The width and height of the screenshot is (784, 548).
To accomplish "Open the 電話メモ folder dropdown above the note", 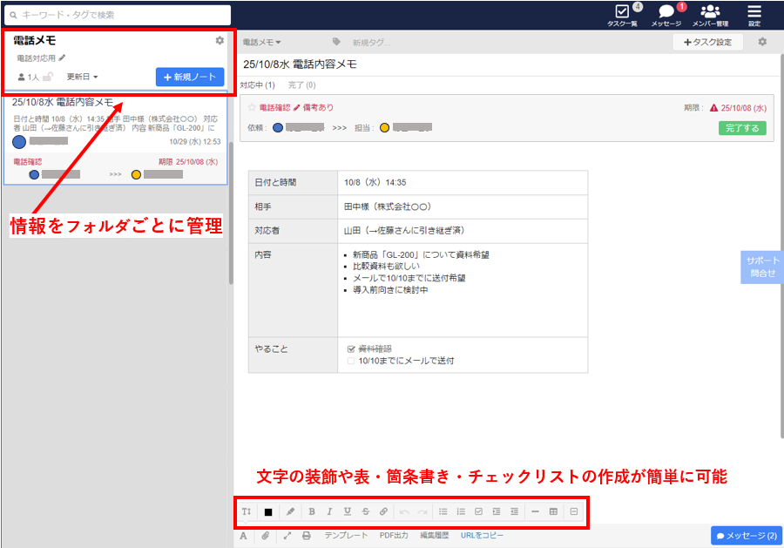I will 261,41.
